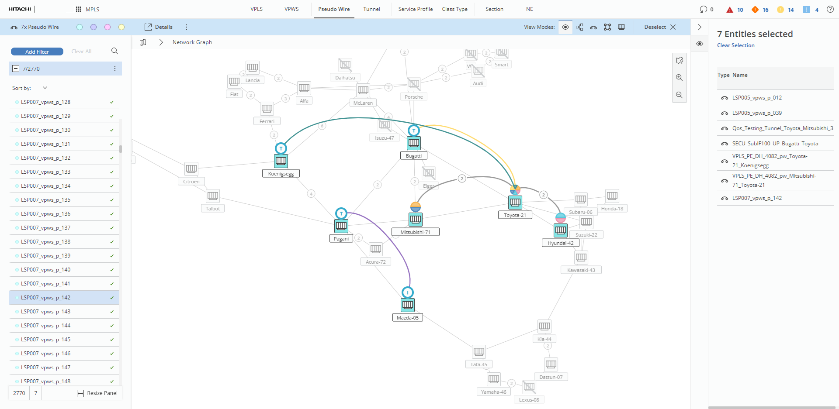Pick the purple color circle swatch

[94, 27]
